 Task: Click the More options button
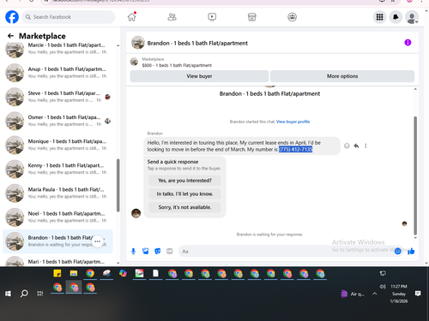[342, 76]
